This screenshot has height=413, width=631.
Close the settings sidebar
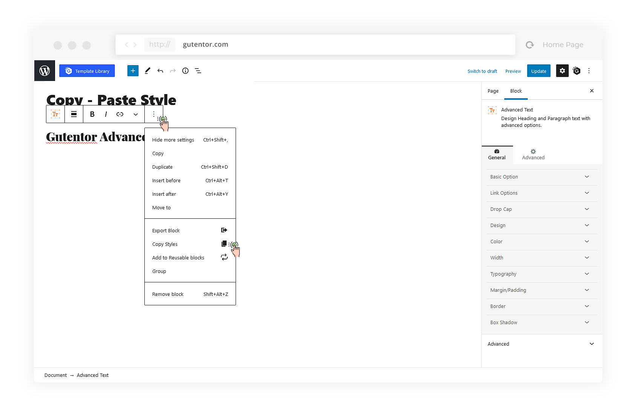pos(592,91)
